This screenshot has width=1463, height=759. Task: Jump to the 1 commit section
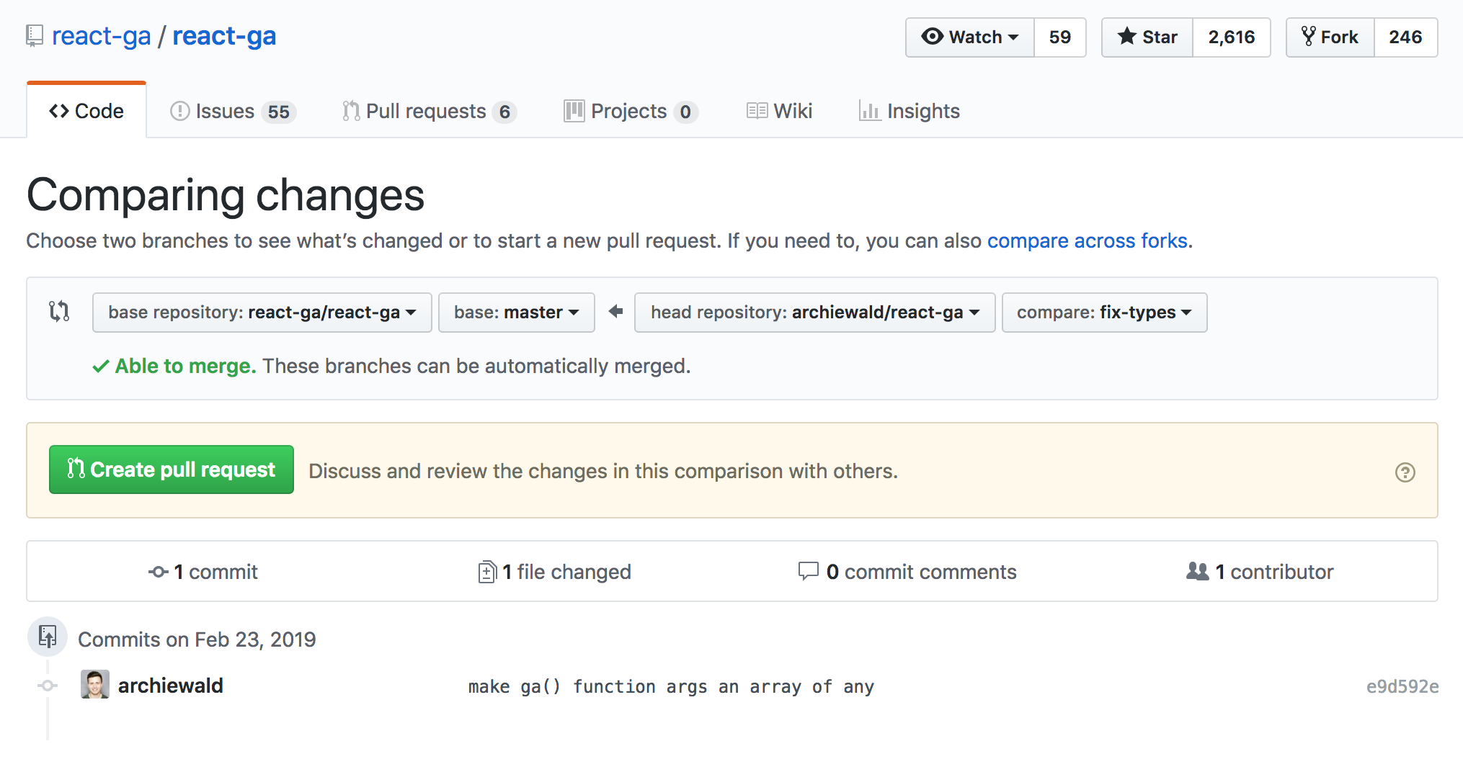(203, 572)
